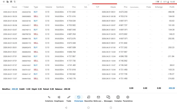This screenshot has width=177, height=111.
Task: Tap the 16:08 clock in status bar
Action: (172, 2)
